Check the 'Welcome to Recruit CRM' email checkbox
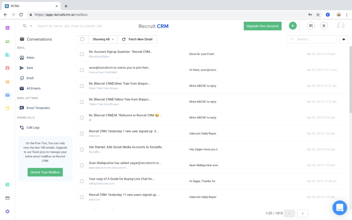352x220 pixels. pos(82,118)
